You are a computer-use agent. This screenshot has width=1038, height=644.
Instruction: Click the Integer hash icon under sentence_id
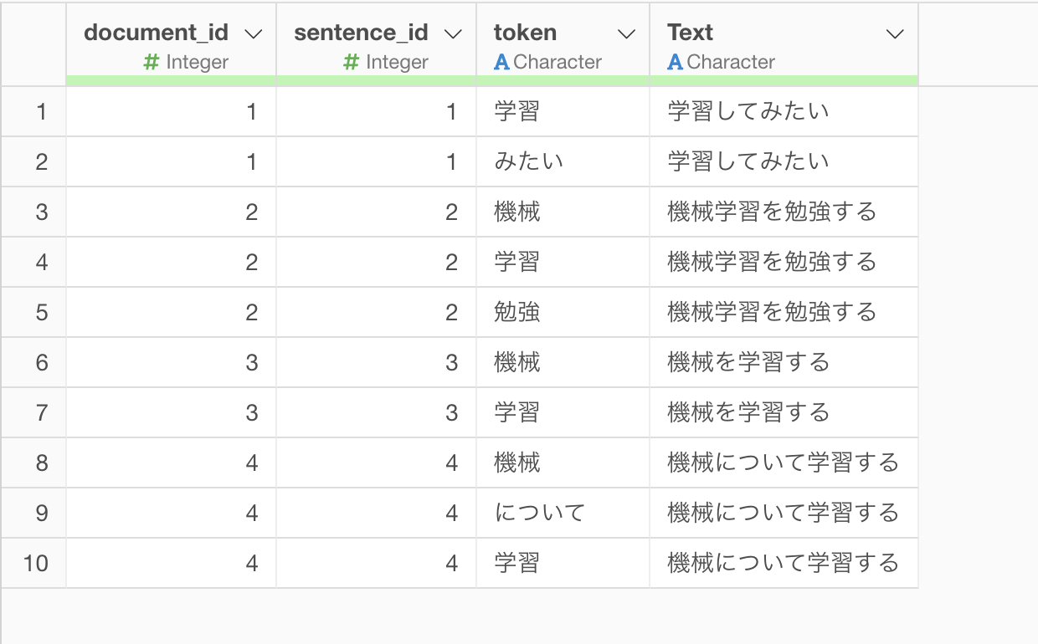[352, 62]
